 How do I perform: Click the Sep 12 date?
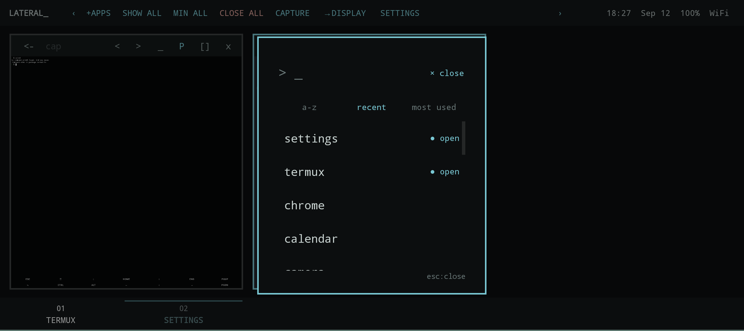tap(655, 13)
